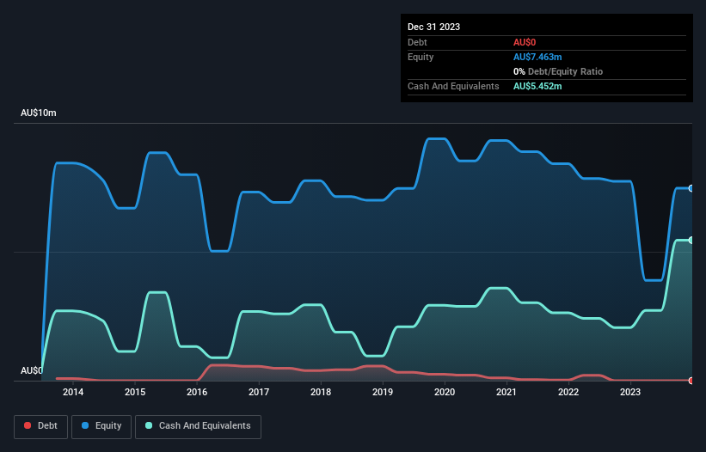Click the Cash And Equivalents tooltip label
706x452 pixels.
[x=453, y=86]
